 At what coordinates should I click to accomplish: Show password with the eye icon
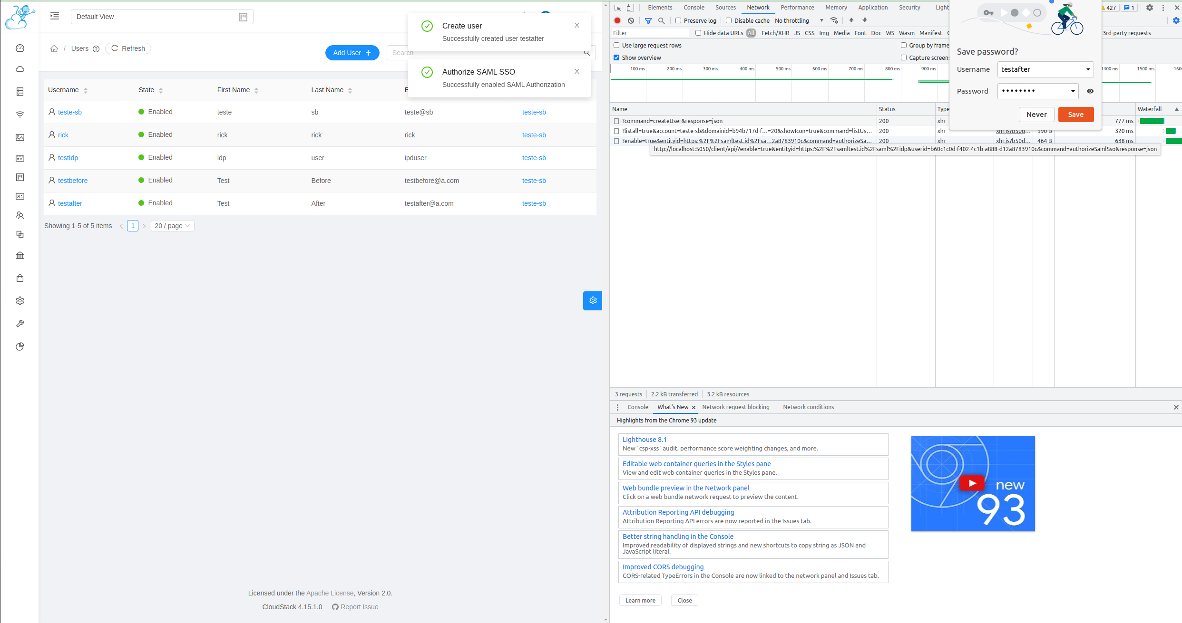[1090, 91]
